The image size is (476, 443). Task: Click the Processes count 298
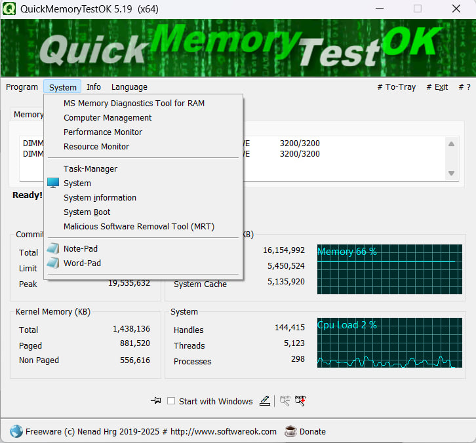[x=298, y=359]
